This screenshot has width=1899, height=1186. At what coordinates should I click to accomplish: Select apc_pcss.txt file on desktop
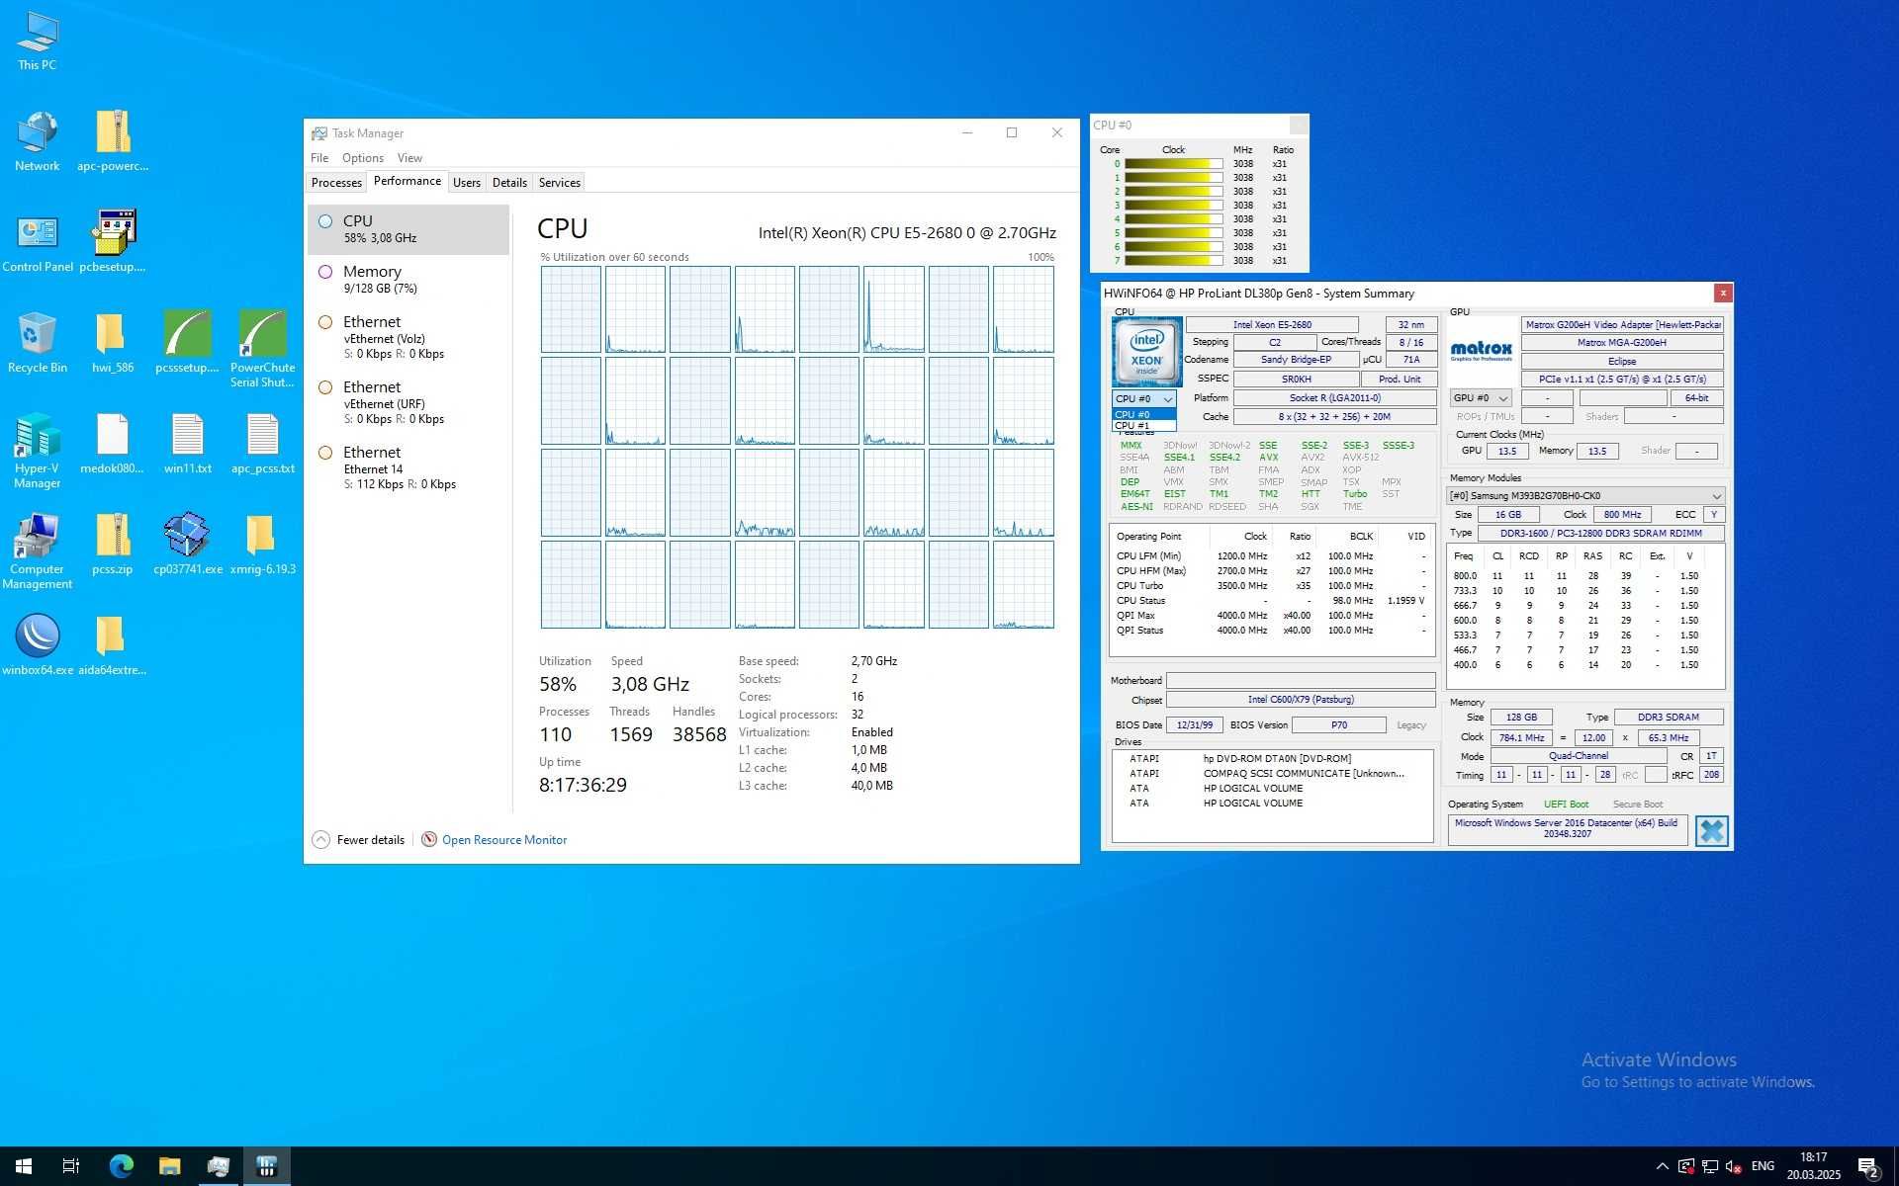tap(262, 444)
